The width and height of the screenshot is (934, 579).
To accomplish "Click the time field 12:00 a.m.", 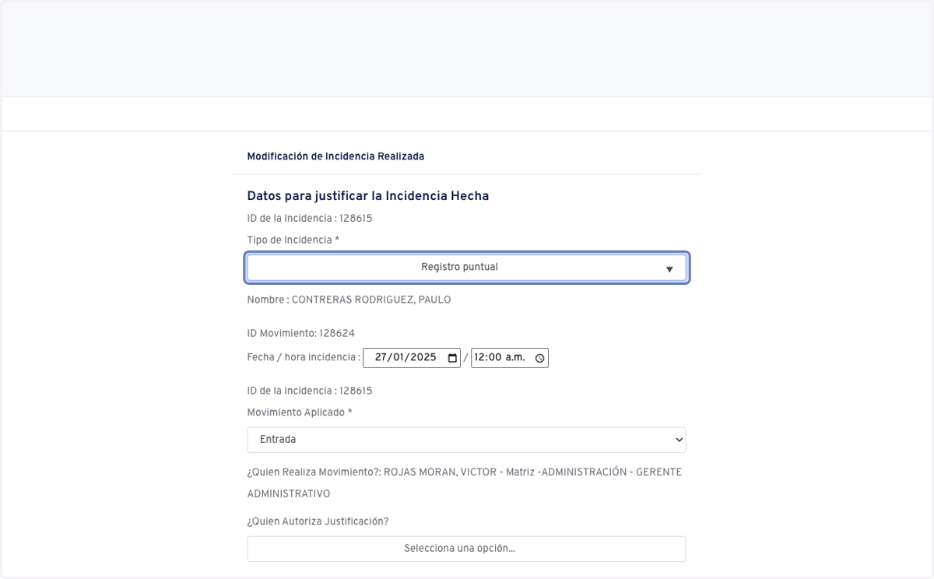I will [510, 358].
